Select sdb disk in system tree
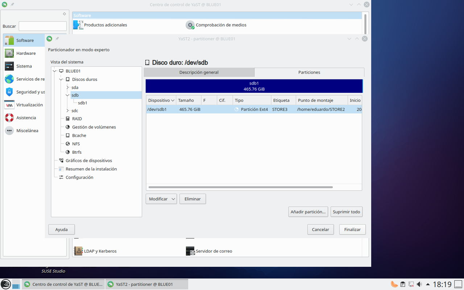 tap(75, 95)
